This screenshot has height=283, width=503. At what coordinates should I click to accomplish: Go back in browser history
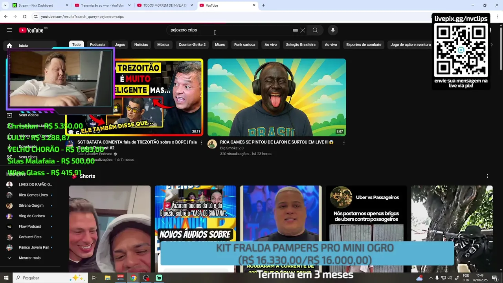click(6, 17)
